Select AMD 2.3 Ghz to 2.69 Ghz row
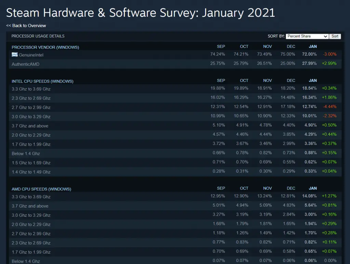Screen dimensions: 350x264 pyautogui.click(x=175, y=243)
